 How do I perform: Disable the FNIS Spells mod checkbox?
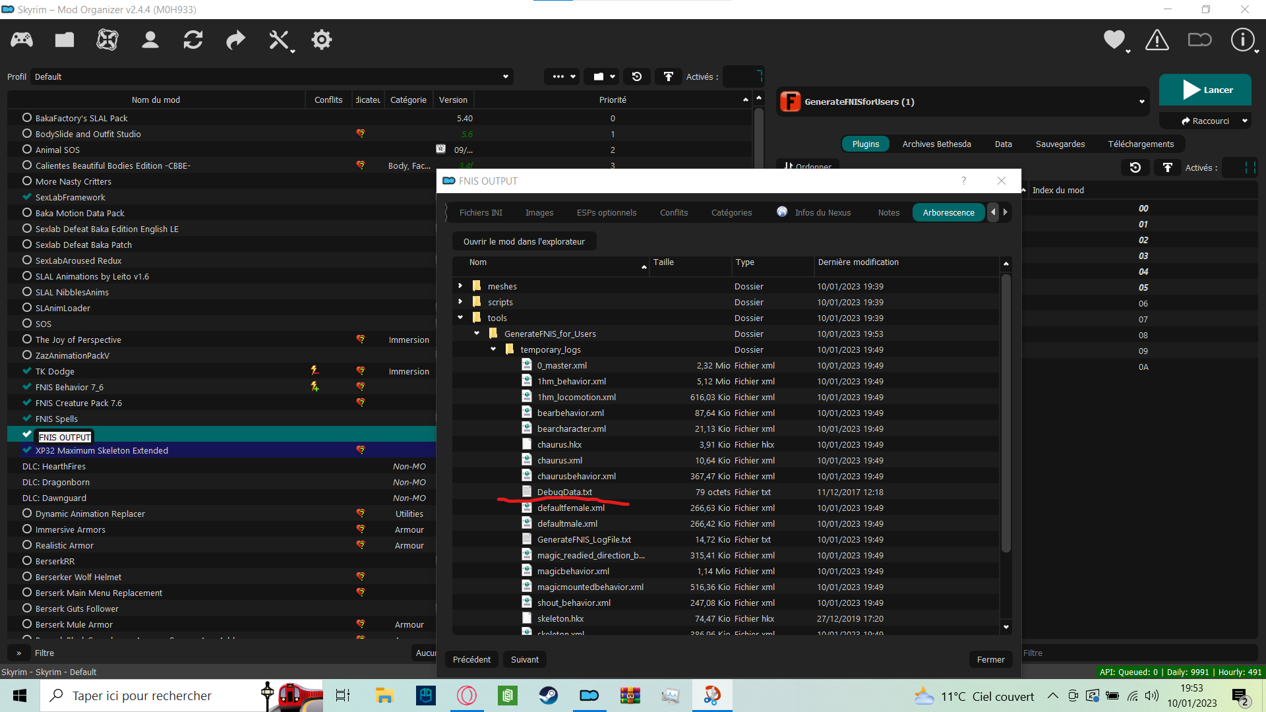pyautogui.click(x=27, y=419)
